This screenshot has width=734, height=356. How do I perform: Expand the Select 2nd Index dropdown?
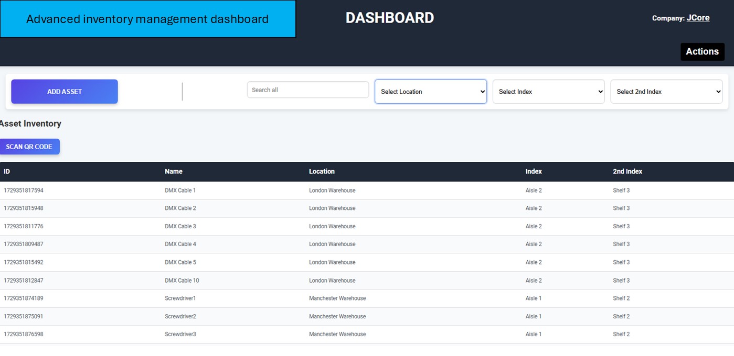click(666, 92)
